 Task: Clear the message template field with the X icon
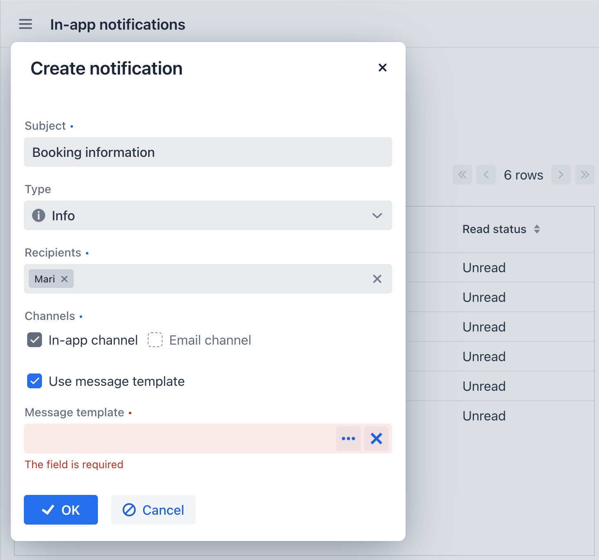click(376, 439)
